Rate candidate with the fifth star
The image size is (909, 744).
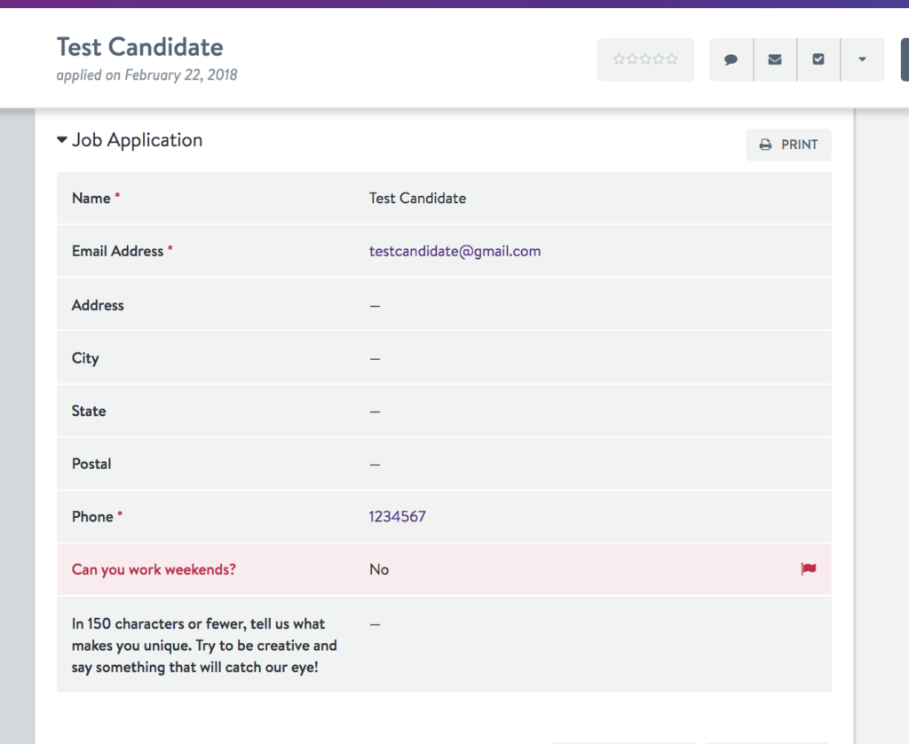click(672, 59)
